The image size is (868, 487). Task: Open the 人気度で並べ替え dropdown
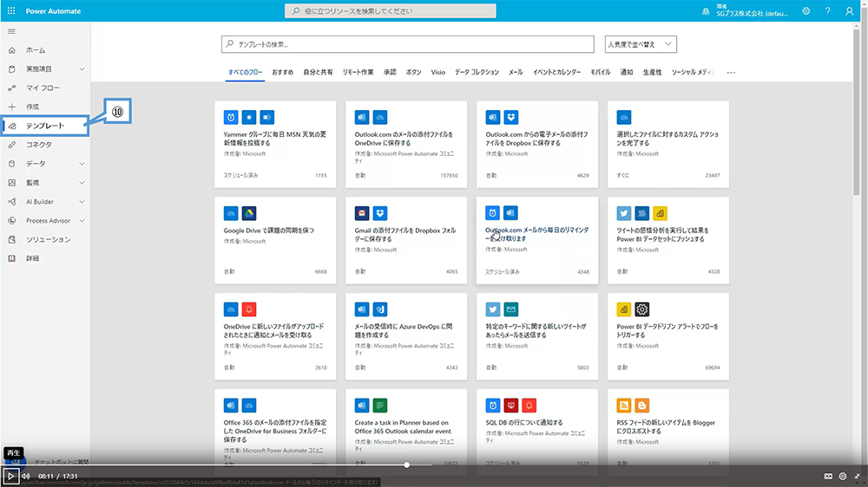tap(641, 44)
